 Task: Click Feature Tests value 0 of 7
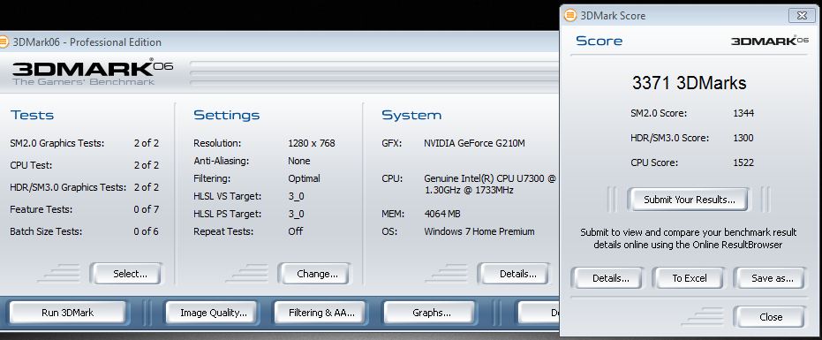pos(147,209)
